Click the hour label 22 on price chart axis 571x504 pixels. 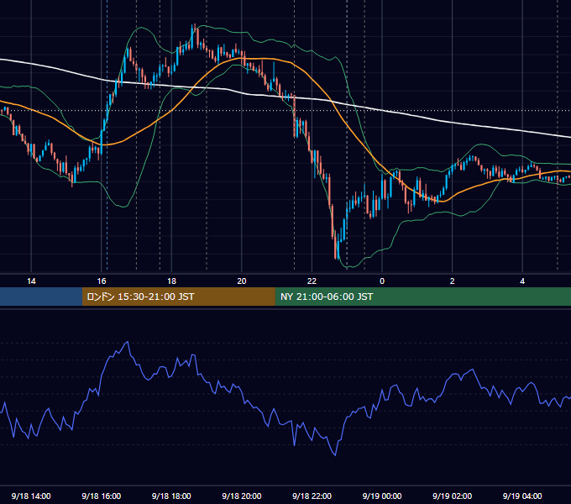click(312, 281)
